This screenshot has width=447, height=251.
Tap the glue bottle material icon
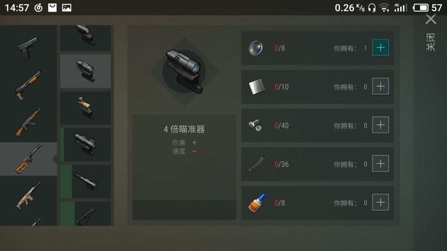point(257,203)
